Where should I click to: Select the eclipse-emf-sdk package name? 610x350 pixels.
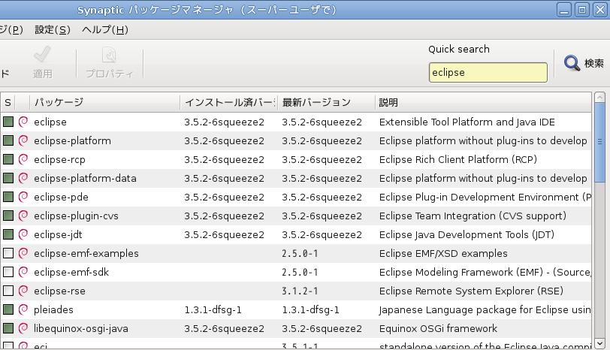71,272
